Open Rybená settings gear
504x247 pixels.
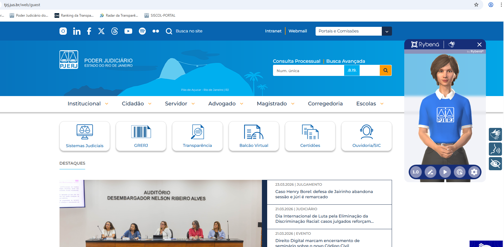pyautogui.click(x=474, y=172)
